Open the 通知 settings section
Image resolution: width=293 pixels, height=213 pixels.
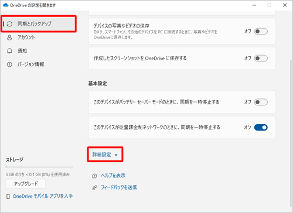[22, 51]
